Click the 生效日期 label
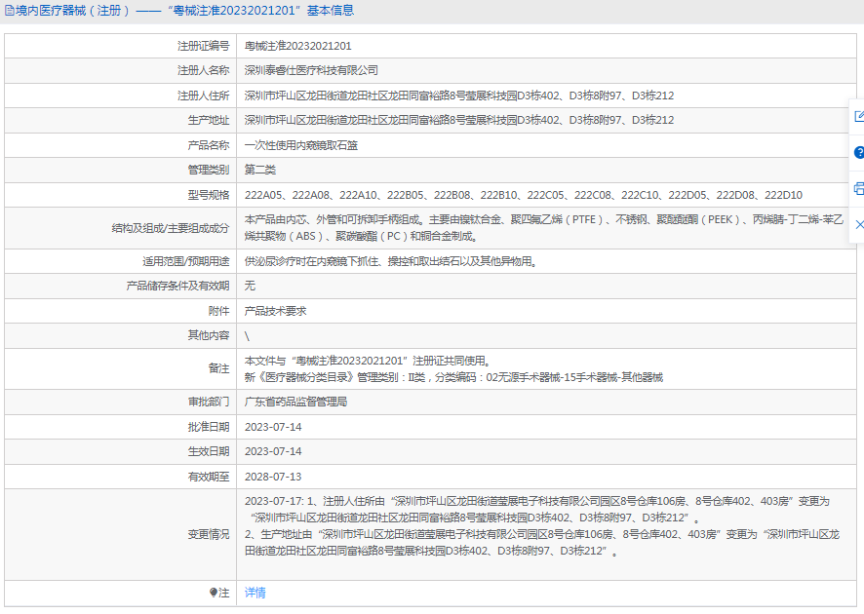The width and height of the screenshot is (864, 614). point(209,451)
